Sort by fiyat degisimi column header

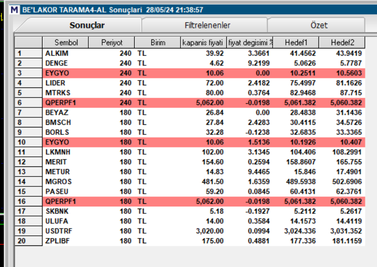250,43
